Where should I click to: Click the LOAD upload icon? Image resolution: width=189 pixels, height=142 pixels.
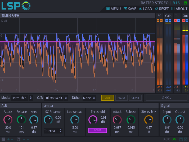pos(140,9)
